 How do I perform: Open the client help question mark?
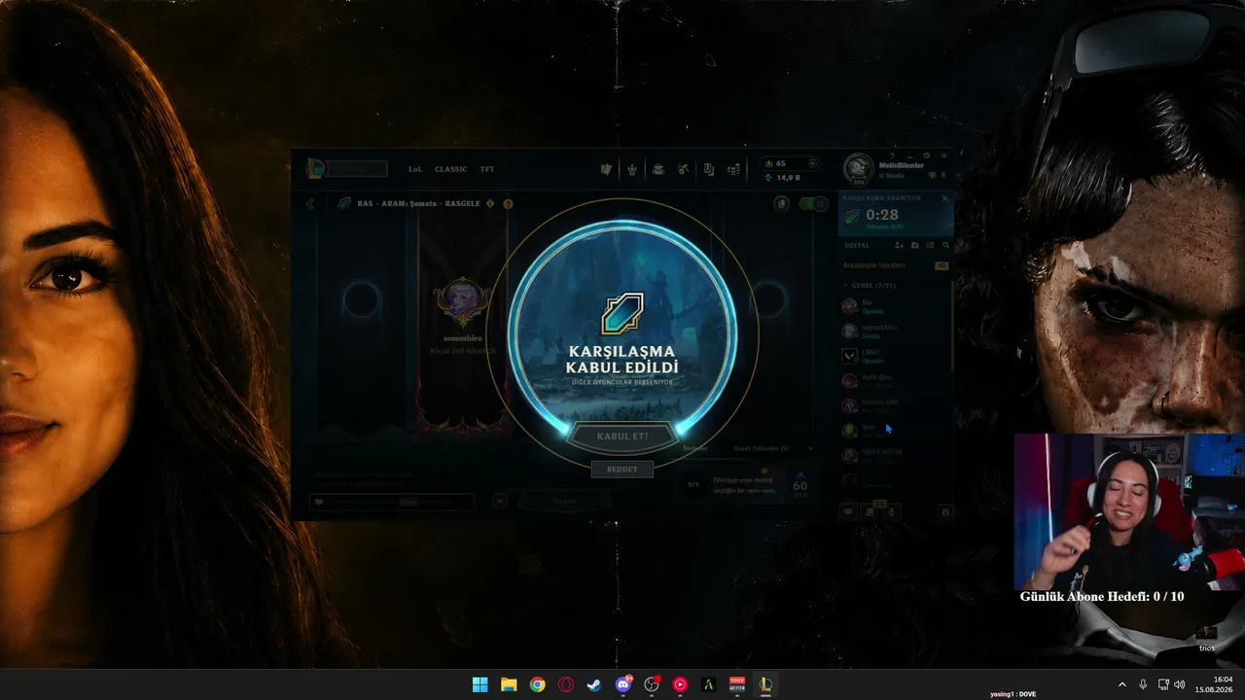pos(893,156)
